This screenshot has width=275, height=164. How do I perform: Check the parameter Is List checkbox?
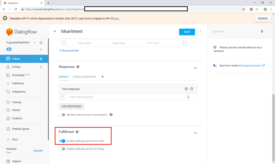[x=184, y=43]
